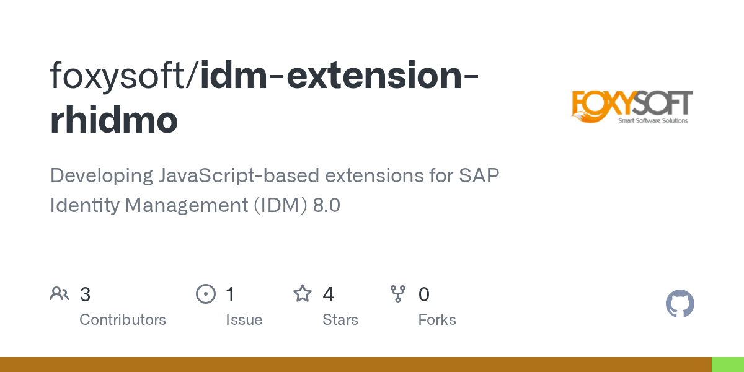Screen dimensions: 744x372
Task: Click the 'Smart Software Solutions' tagline
Action: (653, 120)
